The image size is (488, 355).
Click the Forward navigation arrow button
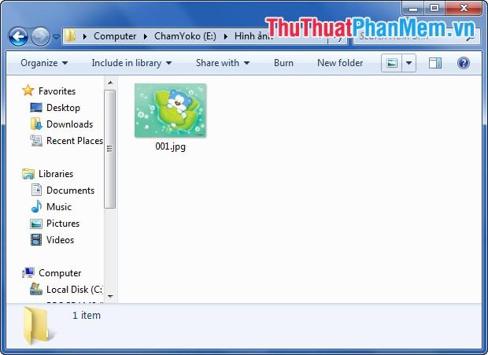pos(40,37)
